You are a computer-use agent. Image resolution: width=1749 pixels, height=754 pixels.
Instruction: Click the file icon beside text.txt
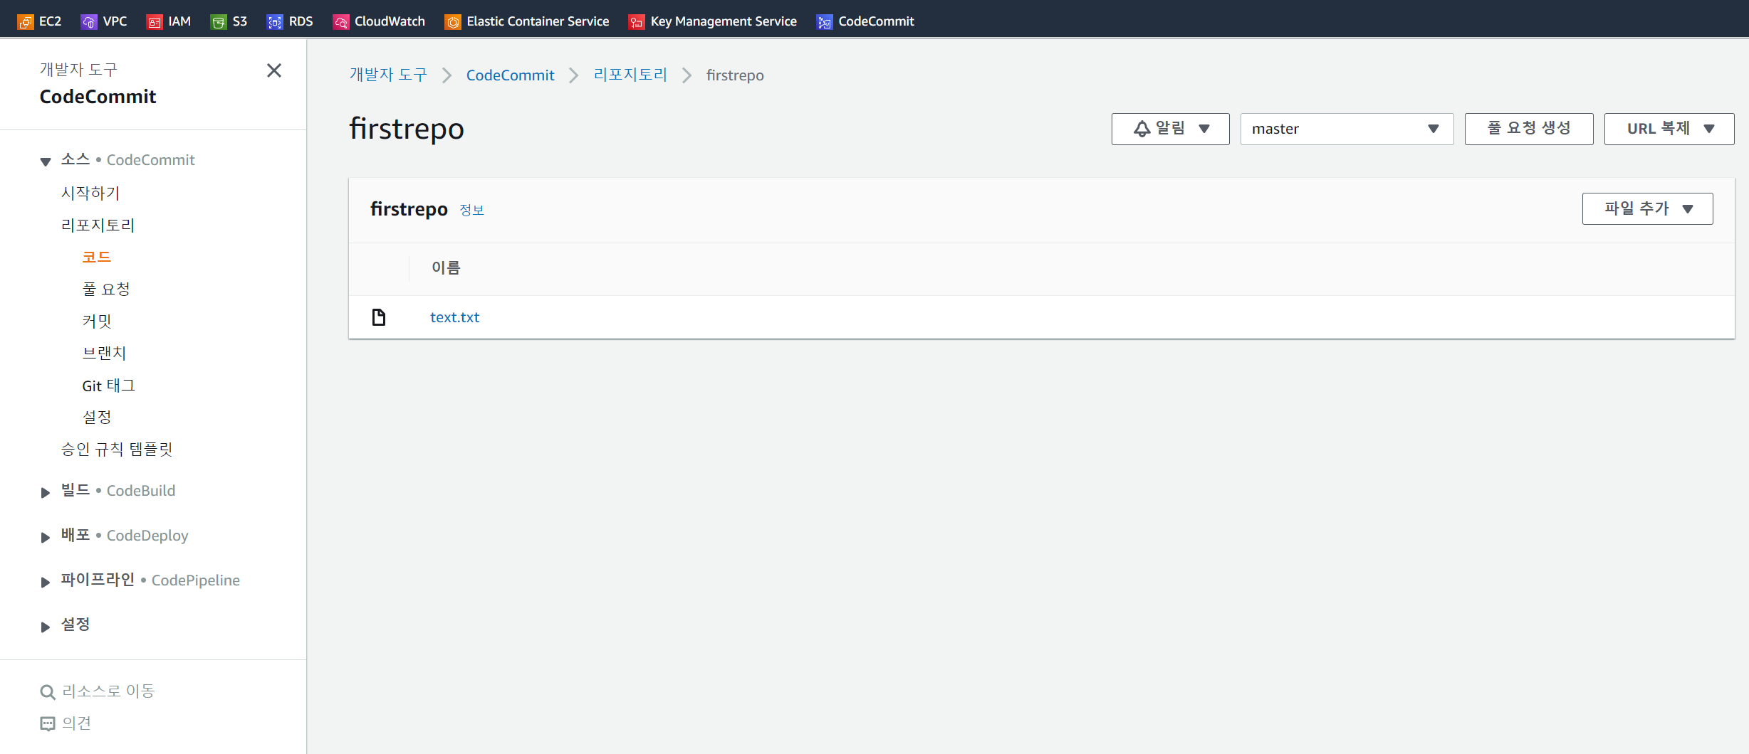[x=379, y=317]
